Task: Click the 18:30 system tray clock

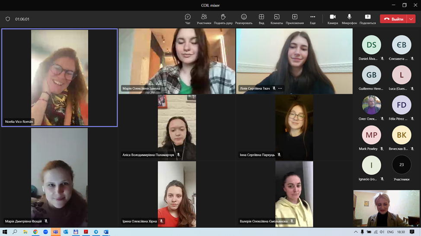Action: coord(401,232)
